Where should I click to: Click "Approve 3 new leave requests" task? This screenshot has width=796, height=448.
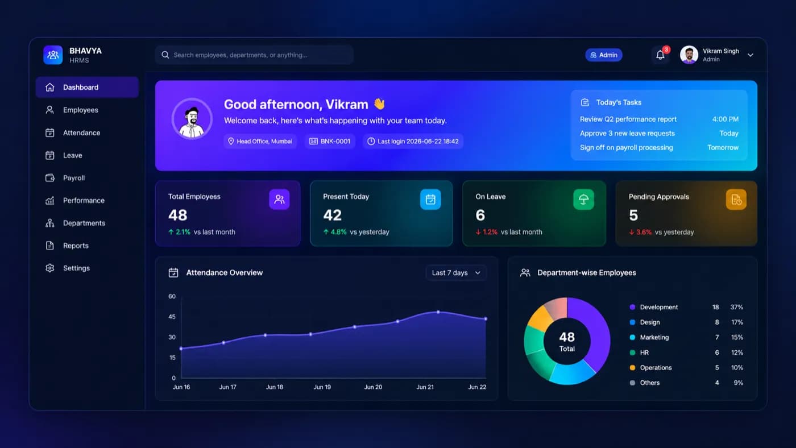pyautogui.click(x=627, y=134)
